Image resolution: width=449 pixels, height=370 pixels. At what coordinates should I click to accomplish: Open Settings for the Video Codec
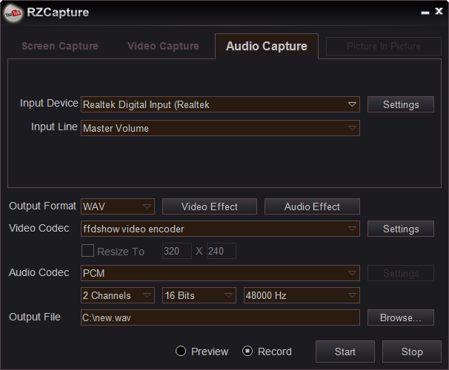coord(401,229)
